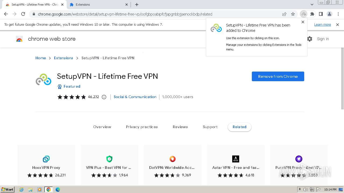Toggle the browser side panel icon

[321, 14]
